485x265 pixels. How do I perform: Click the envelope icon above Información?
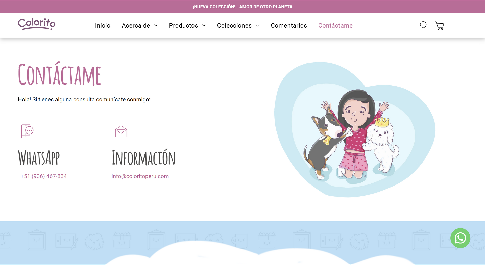pos(121,131)
